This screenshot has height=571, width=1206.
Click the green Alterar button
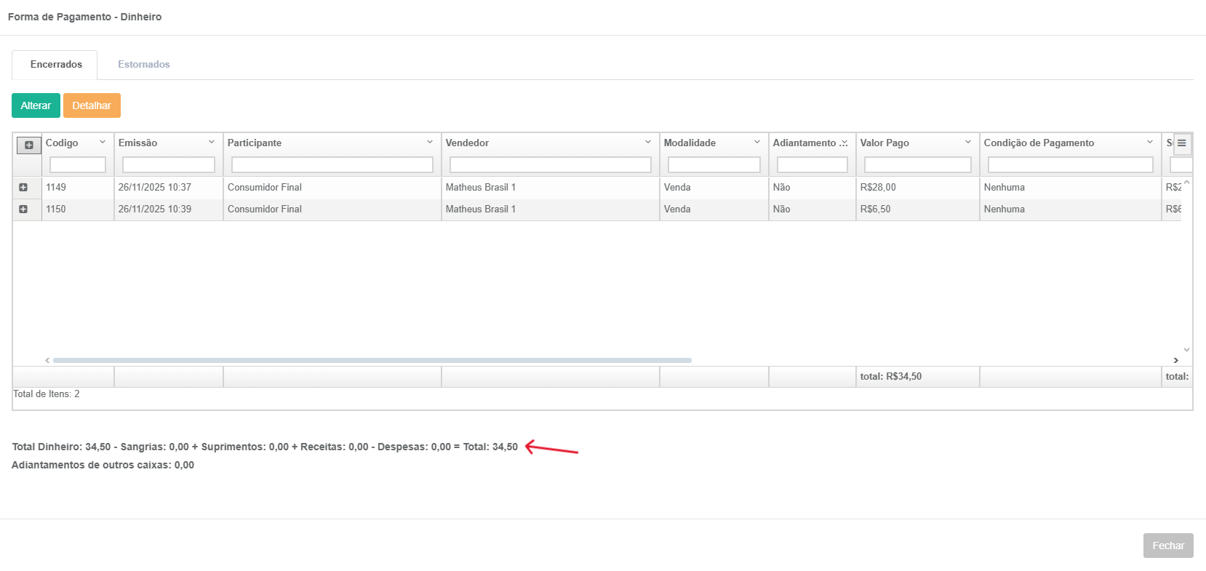coord(36,105)
